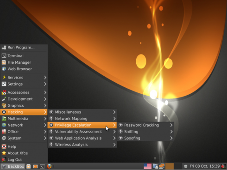Viewport: 227px width, 170px height.
Task: Click the orange window launcher in panel
Action: [x=35, y=166]
